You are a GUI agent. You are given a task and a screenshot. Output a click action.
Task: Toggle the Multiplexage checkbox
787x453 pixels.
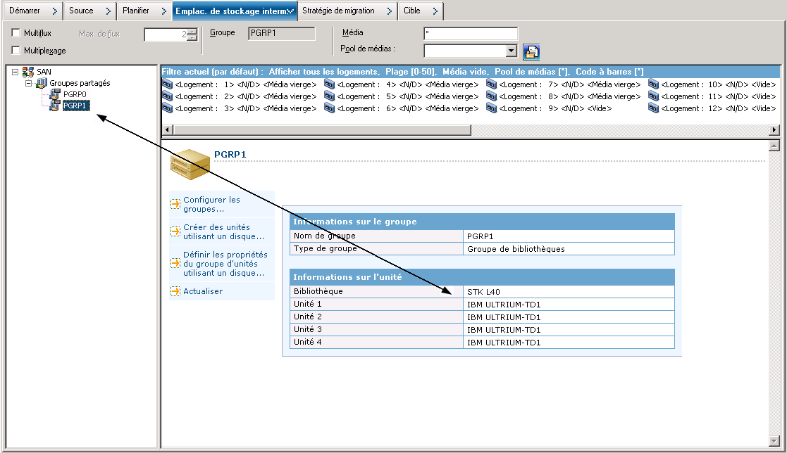pos(16,50)
